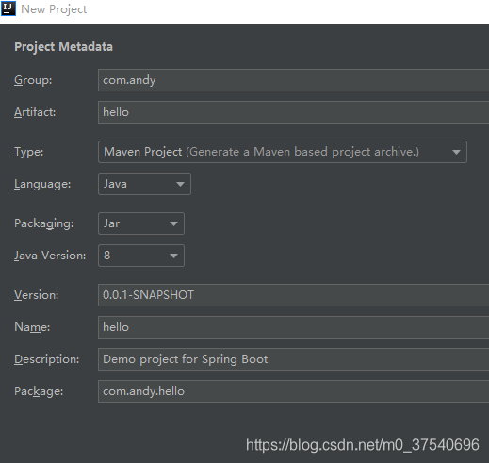Click the Packaging: label

[x=44, y=223]
